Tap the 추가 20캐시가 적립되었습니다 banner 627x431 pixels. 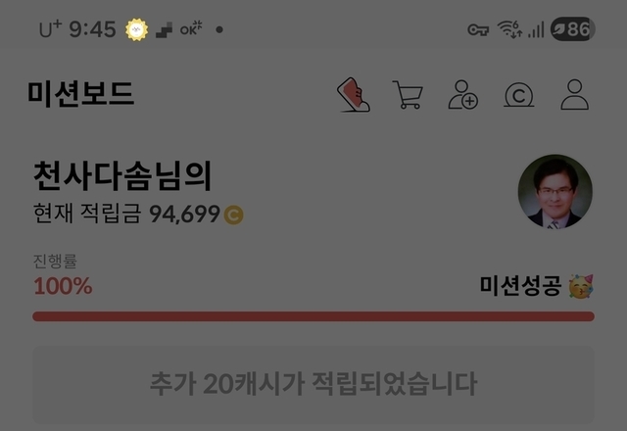pos(313,385)
